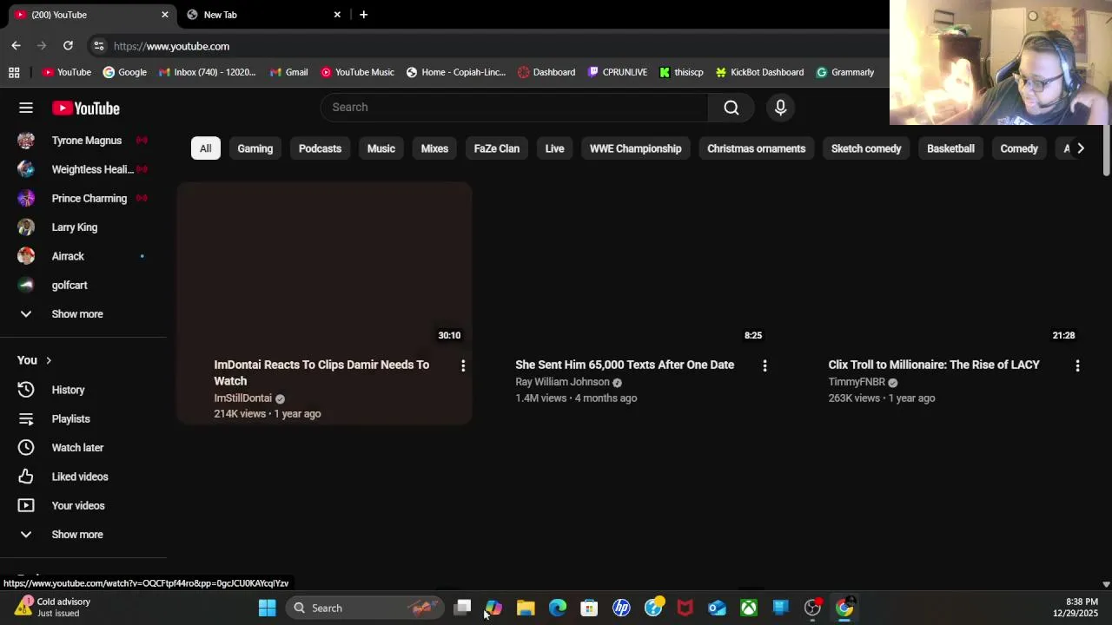Open options for She Sent Him video

point(764,366)
